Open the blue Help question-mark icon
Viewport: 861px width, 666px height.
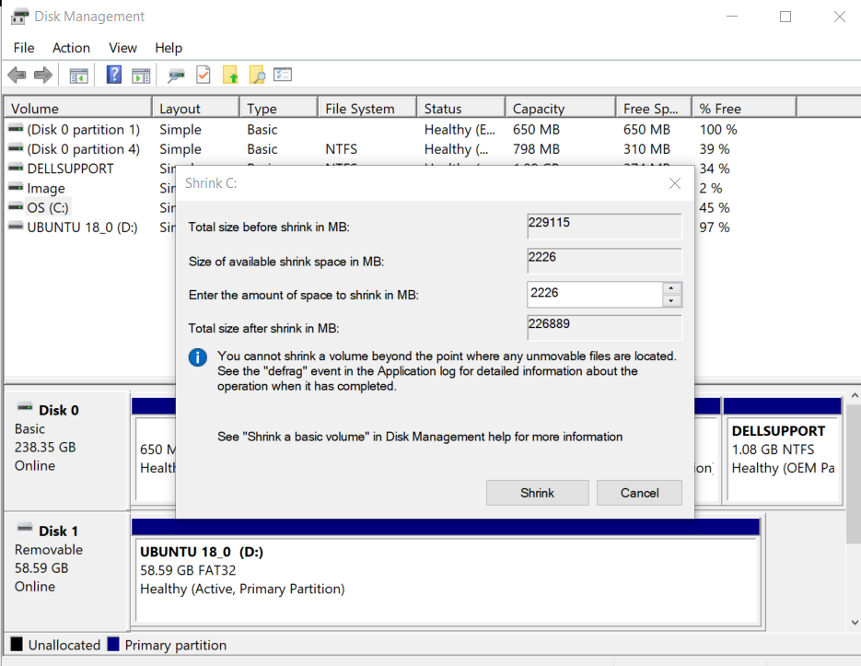tap(113, 75)
